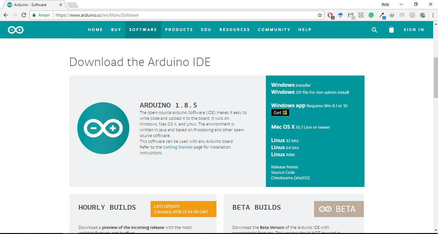Download Windows ZIP file for non admin install
This screenshot has height=234, width=438.
[x=310, y=92]
